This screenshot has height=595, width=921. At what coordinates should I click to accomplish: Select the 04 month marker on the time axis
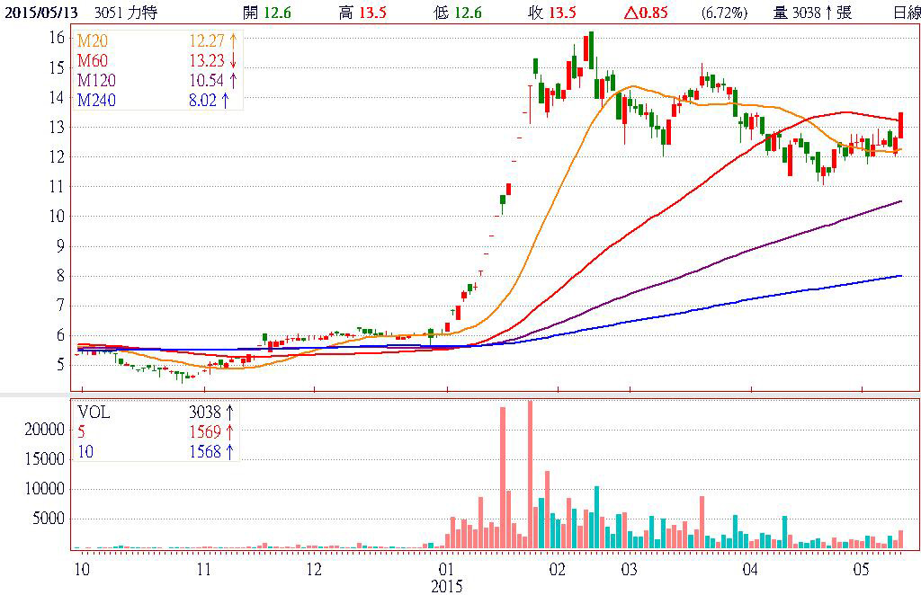[750, 570]
